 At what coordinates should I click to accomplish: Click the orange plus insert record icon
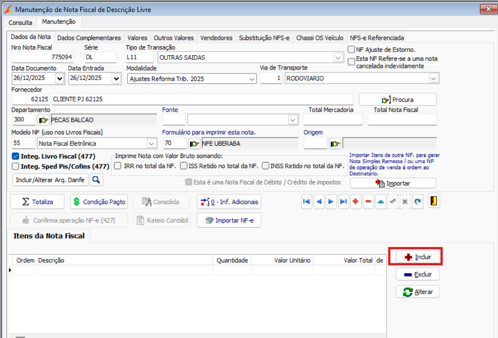tap(356, 202)
